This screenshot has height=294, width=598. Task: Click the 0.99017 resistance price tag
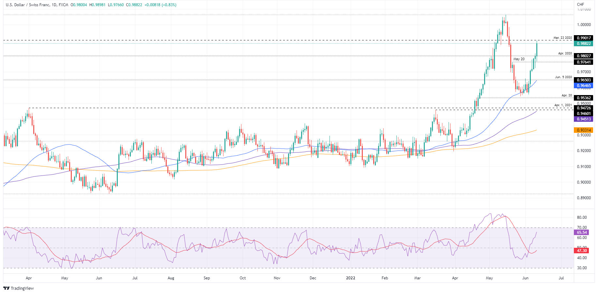coord(584,38)
